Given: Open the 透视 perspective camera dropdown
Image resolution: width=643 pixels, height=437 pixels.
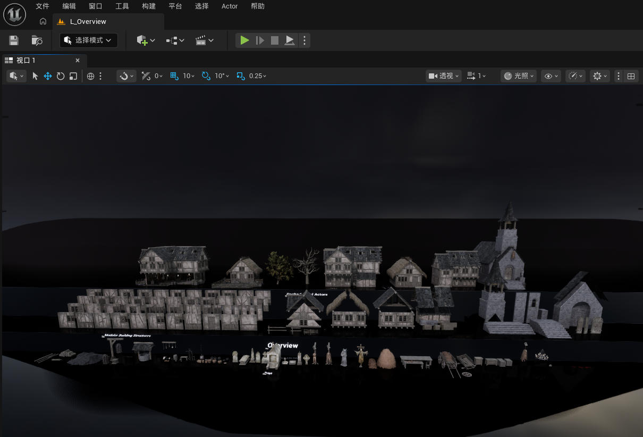Looking at the screenshot, I should (x=444, y=76).
